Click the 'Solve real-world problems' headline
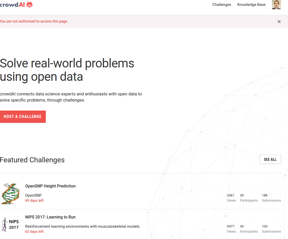288x239 pixels. point(67,70)
